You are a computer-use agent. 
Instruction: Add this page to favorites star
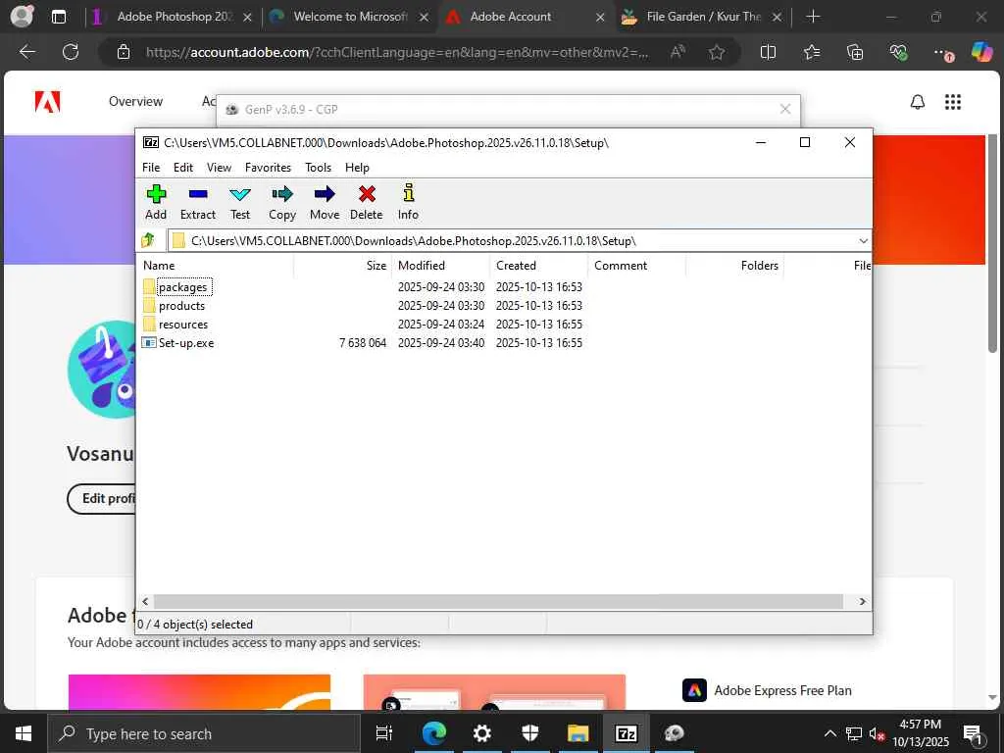(717, 52)
